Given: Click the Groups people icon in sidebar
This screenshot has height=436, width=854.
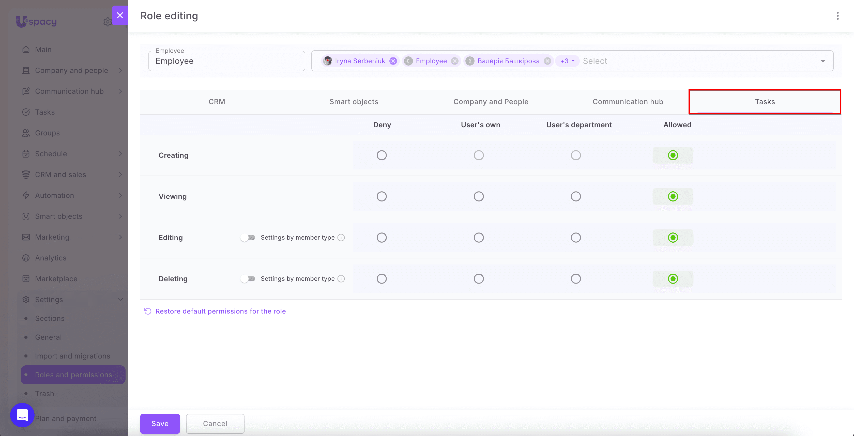Looking at the screenshot, I should [x=26, y=133].
